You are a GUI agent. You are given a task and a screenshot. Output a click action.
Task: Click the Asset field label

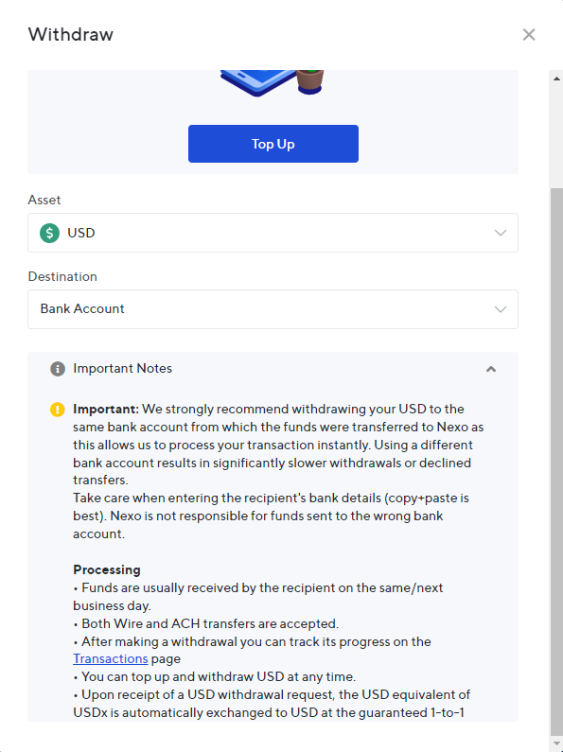[44, 200]
